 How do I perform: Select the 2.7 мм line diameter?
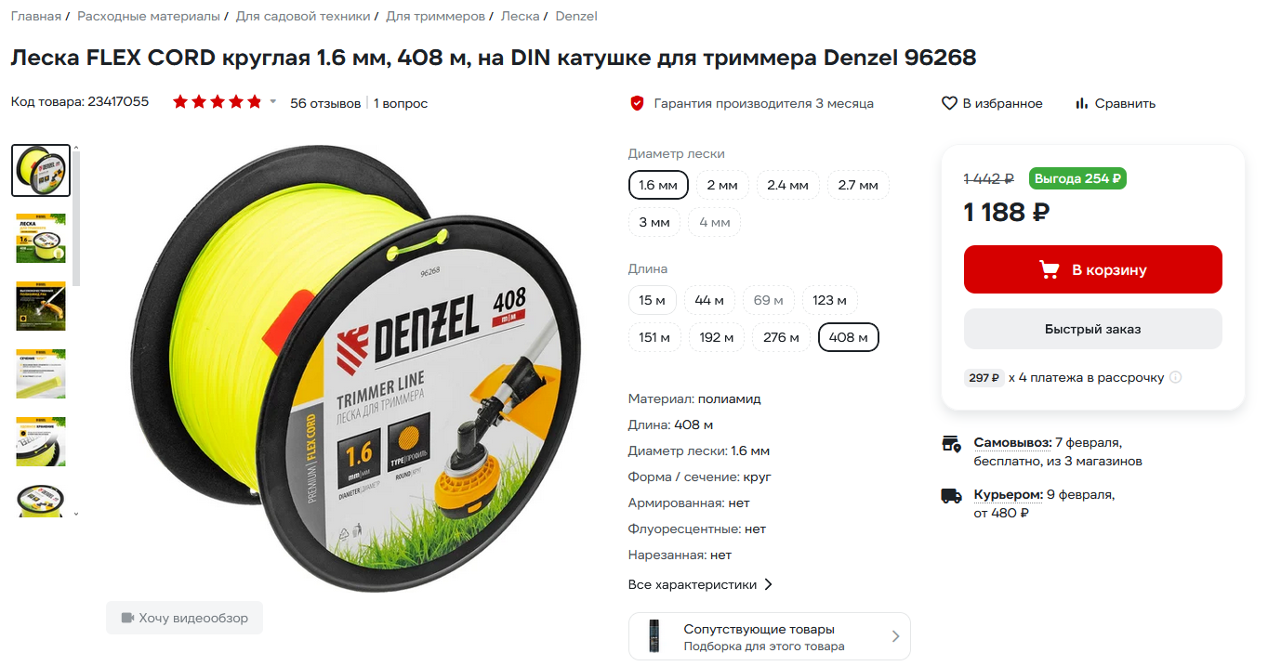pos(858,185)
